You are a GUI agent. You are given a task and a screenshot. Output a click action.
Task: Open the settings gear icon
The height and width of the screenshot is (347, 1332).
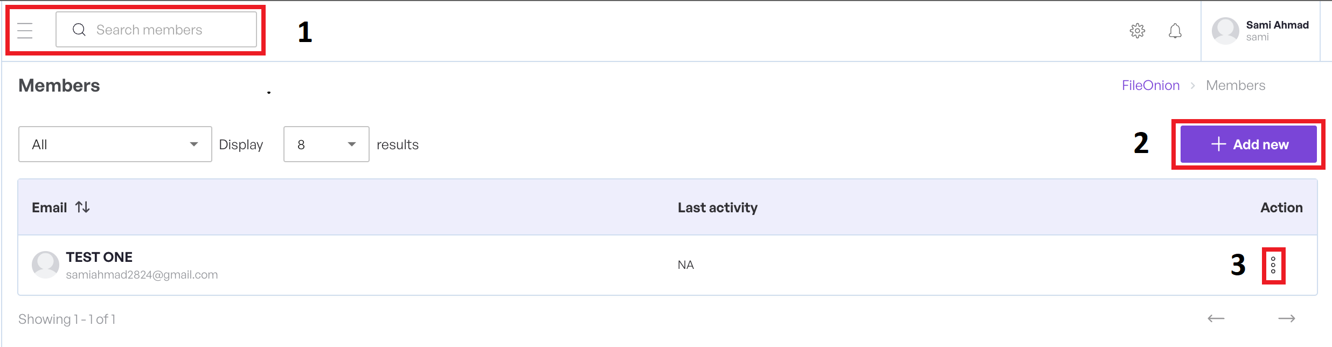[x=1137, y=31]
